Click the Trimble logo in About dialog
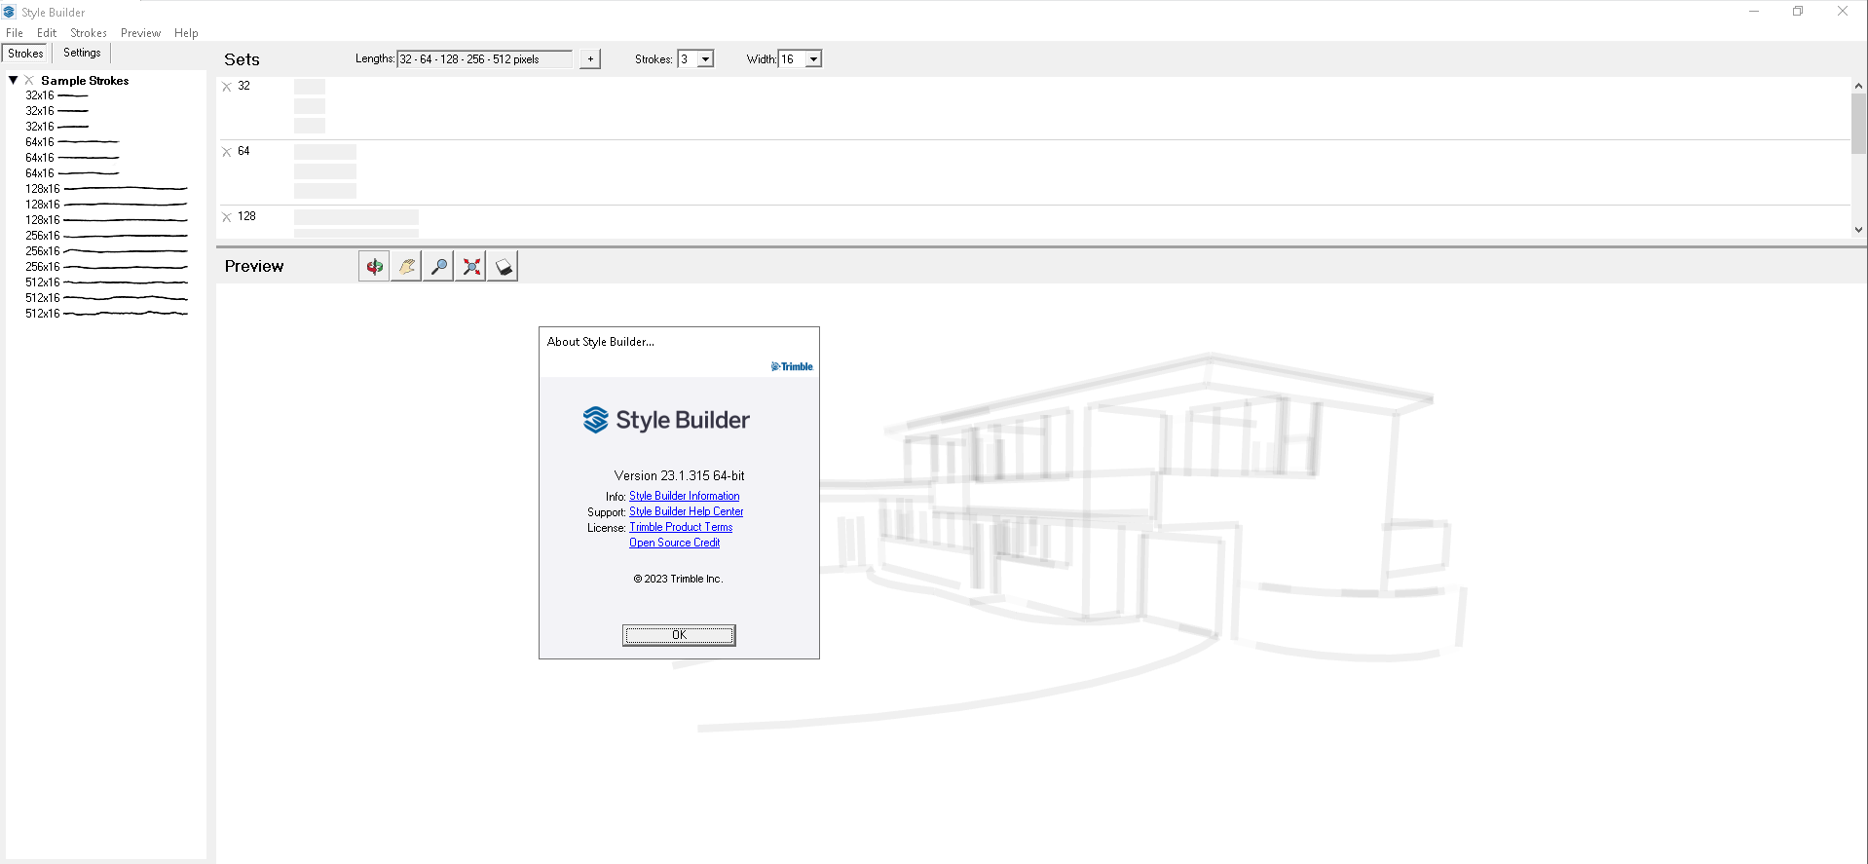The image size is (1868, 864). click(792, 366)
